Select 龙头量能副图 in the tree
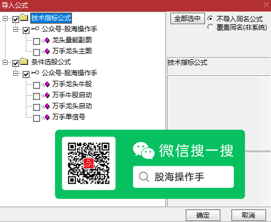271x222 pixels. point(72,40)
